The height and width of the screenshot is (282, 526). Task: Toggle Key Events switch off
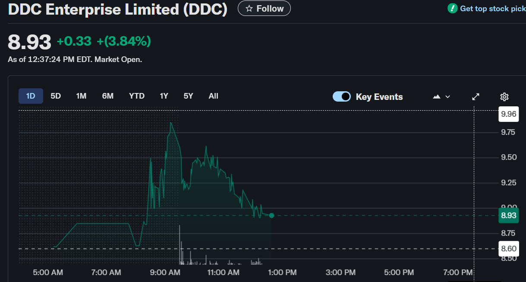(342, 97)
